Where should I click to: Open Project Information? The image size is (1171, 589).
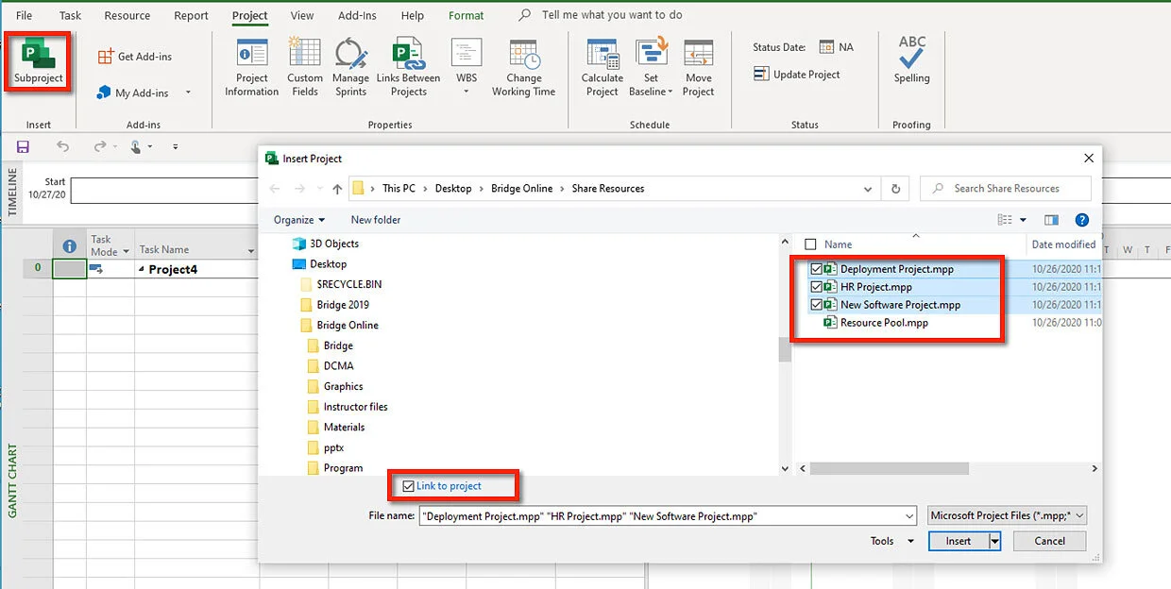[x=251, y=68]
